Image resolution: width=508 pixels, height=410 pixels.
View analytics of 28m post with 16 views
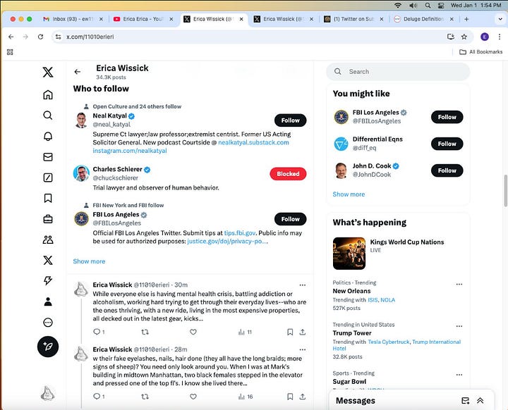pyautogui.click(x=246, y=397)
